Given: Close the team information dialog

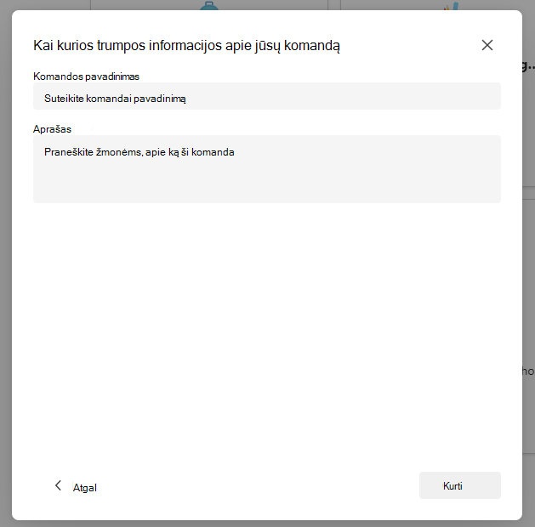Looking at the screenshot, I should coord(487,45).
